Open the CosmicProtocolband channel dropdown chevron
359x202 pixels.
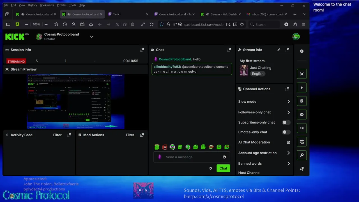(x=91, y=36)
